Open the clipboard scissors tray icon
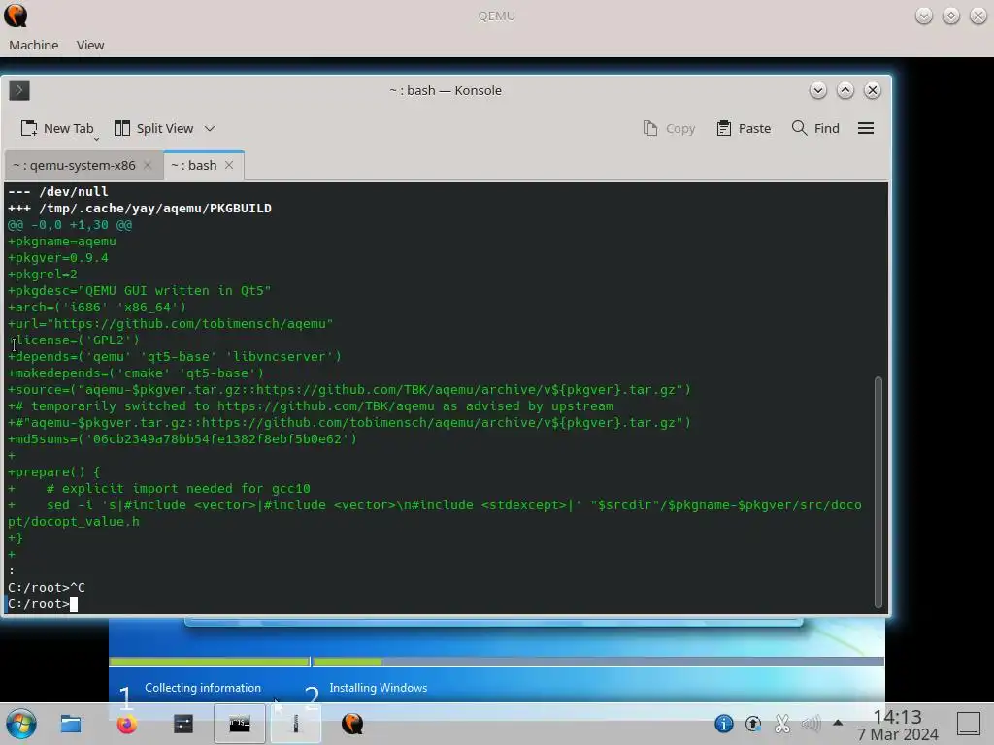This screenshot has width=994, height=745. pyautogui.click(x=782, y=724)
